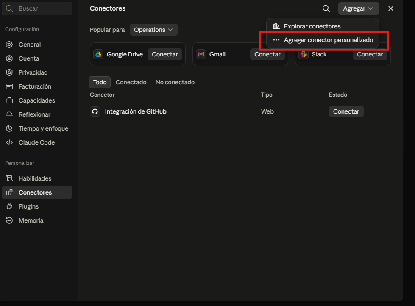
Task: Choose Explorar conectores from the menu
Action: pos(322,26)
